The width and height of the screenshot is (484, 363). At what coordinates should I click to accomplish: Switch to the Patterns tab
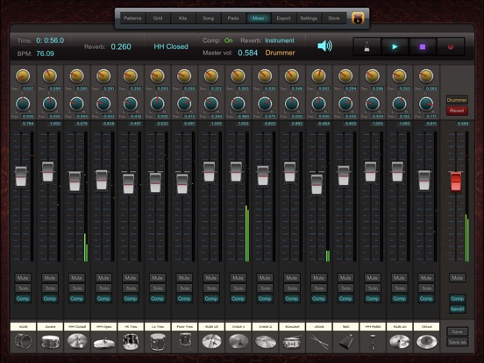(132, 18)
